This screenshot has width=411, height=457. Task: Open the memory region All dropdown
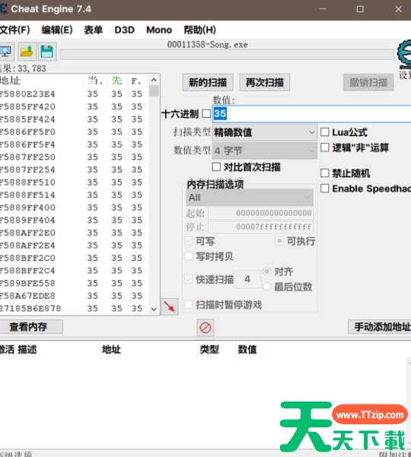click(250, 198)
